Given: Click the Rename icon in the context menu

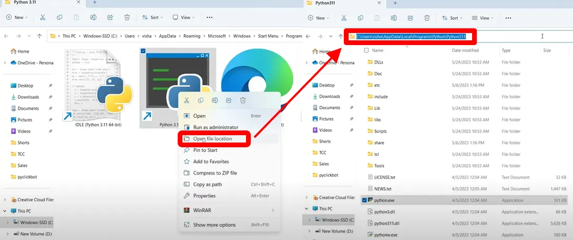Looking at the screenshot, I should point(215,101).
